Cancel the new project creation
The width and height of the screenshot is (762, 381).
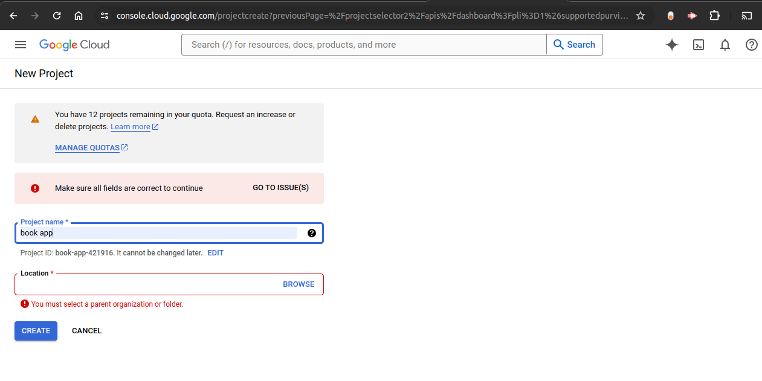(x=86, y=330)
